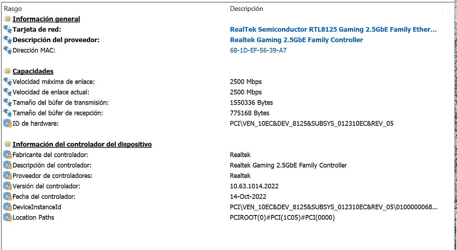The image size is (457, 250).
Task: Open the Realtek Gaming 2.5GbE Family Controller link
Action: point(296,40)
